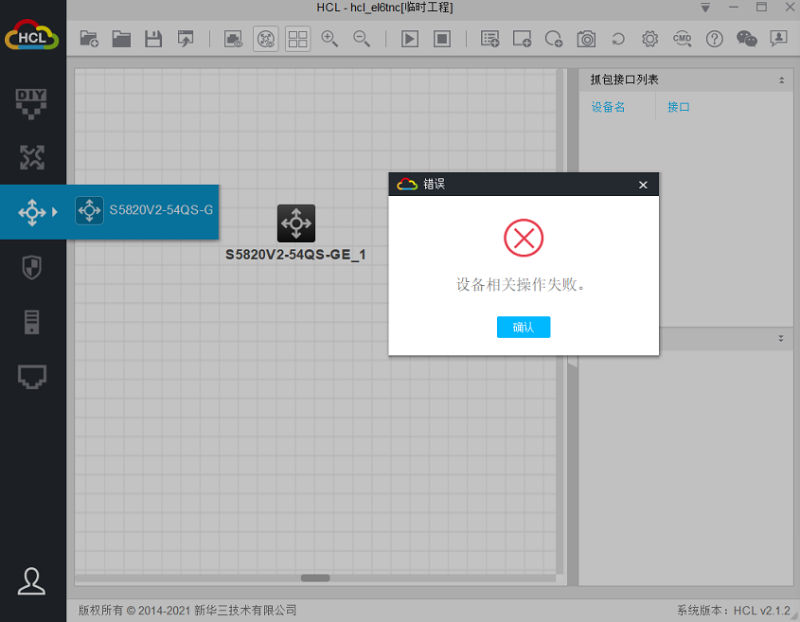
Task: Open the title bar dropdown triangle menu
Action: [x=705, y=8]
